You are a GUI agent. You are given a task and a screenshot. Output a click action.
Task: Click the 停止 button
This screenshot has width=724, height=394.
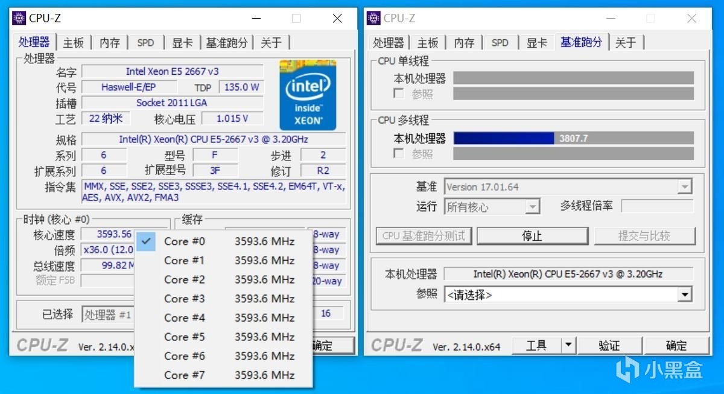[532, 236]
